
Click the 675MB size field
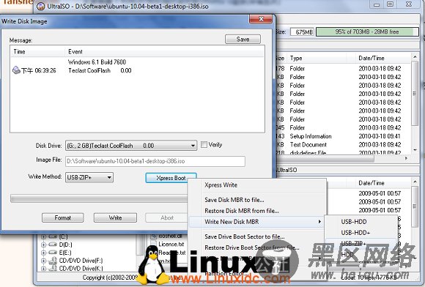(x=302, y=32)
